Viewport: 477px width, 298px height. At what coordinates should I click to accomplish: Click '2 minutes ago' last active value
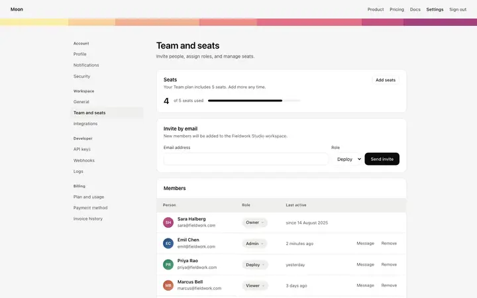(x=299, y=244)
